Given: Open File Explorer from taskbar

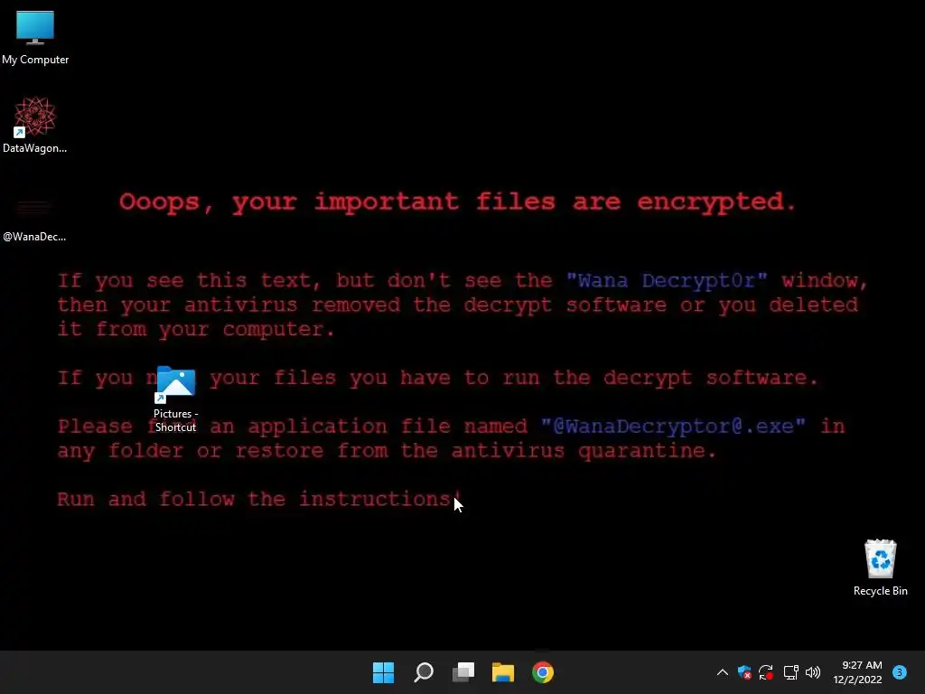Looking at the screenshot, I should click(503, 672).
